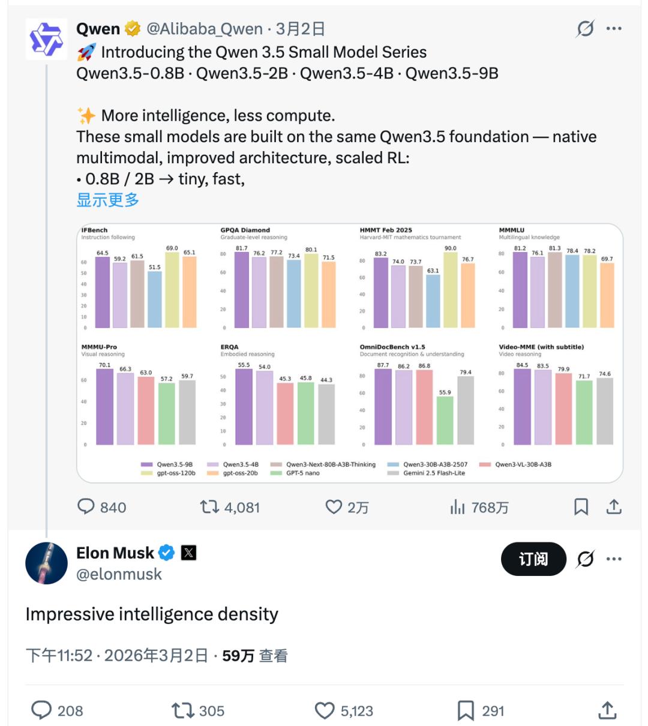Click the Grok icon on Qwen's post
The width and height of the screenshot is (648, 726).
click(585, 29)
